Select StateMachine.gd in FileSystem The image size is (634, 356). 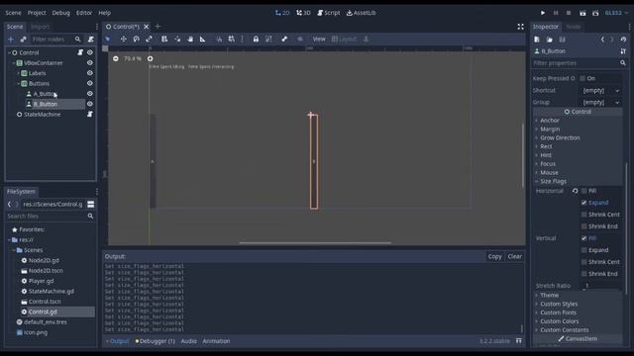[x=51, y=291]
